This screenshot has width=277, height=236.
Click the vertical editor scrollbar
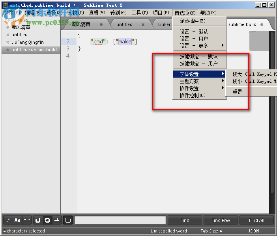coord(272,113)
